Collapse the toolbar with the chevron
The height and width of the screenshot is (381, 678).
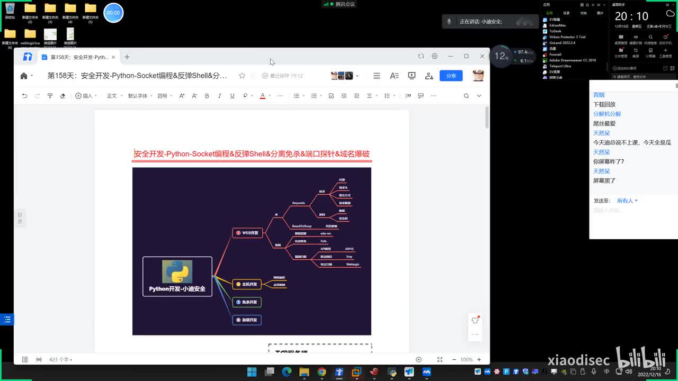tap(479, 96)
